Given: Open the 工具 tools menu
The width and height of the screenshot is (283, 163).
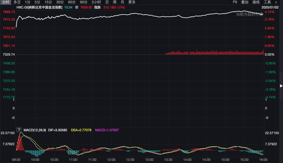Looking at the screenshot, I should pos(267,2).
